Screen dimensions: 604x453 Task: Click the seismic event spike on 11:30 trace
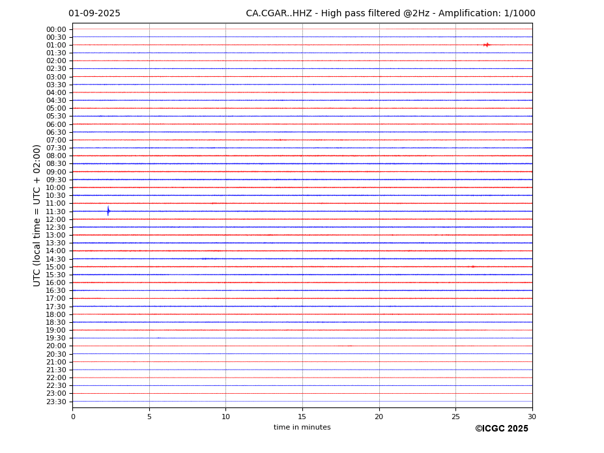108,211
